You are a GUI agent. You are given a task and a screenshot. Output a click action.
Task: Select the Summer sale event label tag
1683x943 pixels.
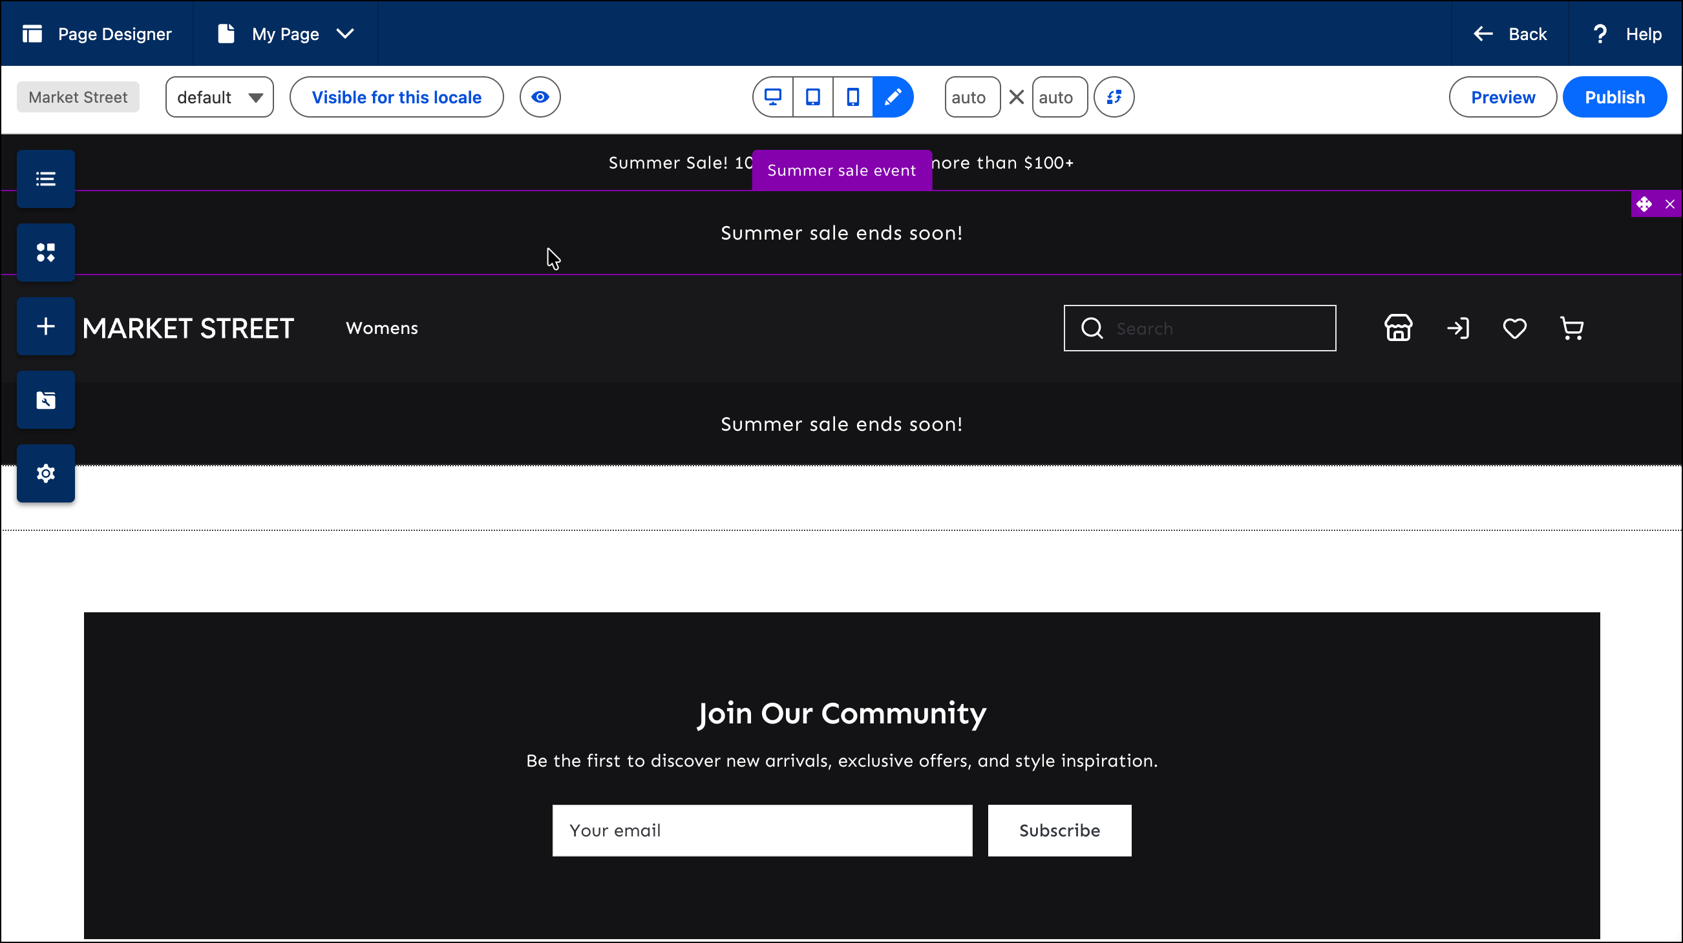tap(841, 171)
